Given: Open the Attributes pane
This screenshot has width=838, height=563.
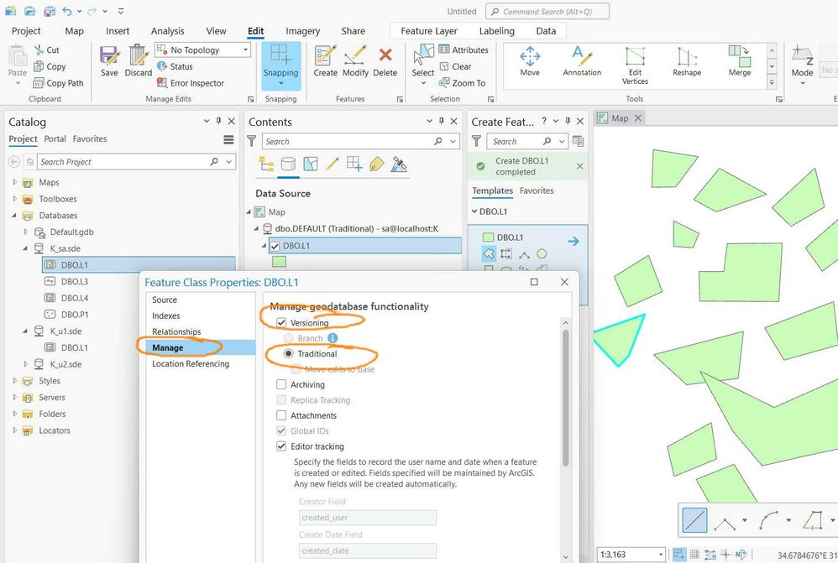Looking at the screenshot, I should [464, 50].
